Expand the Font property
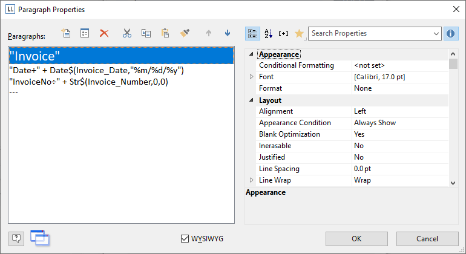Viewport: 466px width, 254px height. [252, 77]
